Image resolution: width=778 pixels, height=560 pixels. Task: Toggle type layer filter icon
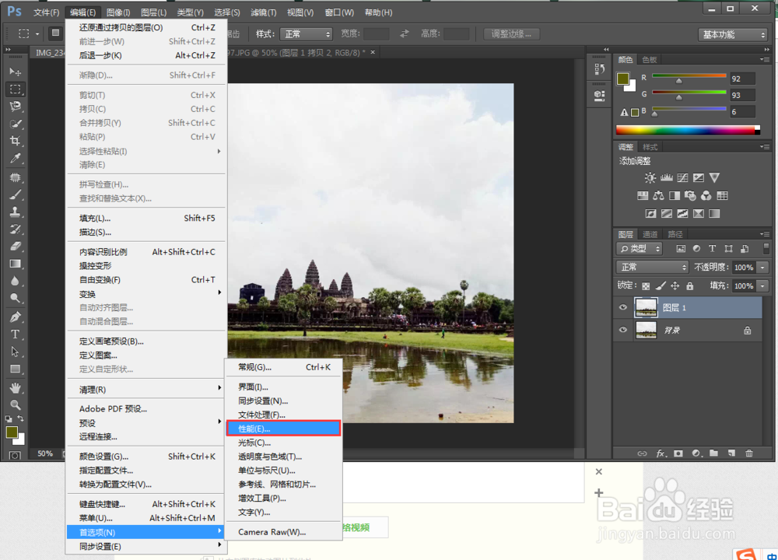point(712,249)
